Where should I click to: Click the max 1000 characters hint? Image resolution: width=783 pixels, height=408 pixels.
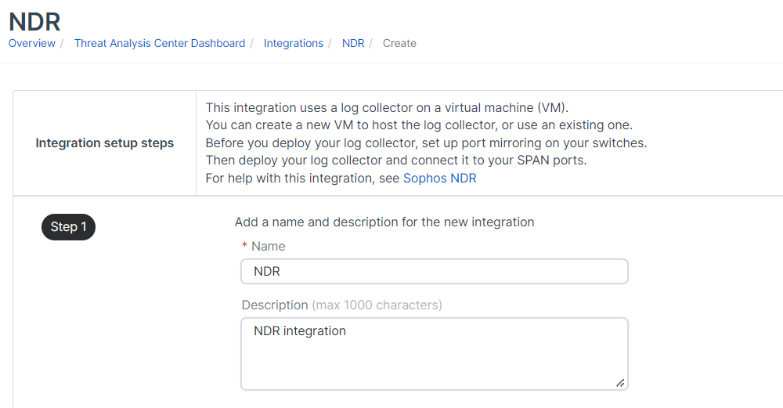[x=377, y=305]
